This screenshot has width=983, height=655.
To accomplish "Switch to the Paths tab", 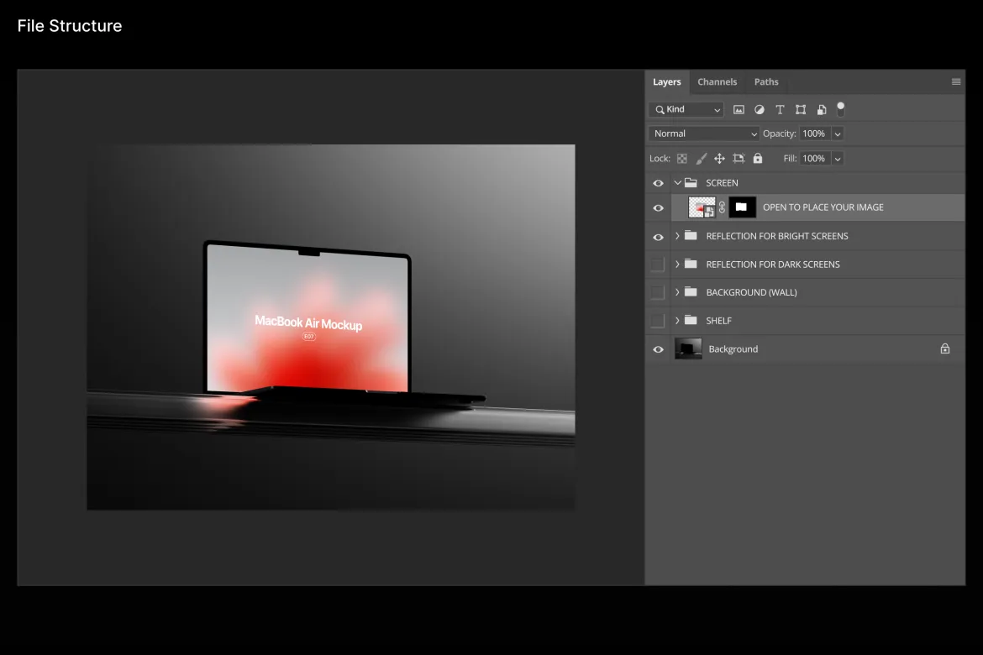I will click(x=766, y=82).
